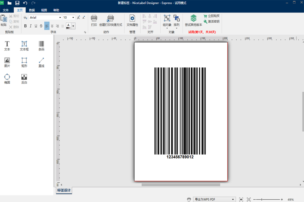This screenshot has width=304, height=202.
Task: Choose the 图片 (Picture) tool
Action: [7, 62]
